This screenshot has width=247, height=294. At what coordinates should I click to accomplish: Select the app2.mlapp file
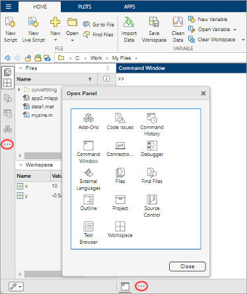(x=41, y=98)
